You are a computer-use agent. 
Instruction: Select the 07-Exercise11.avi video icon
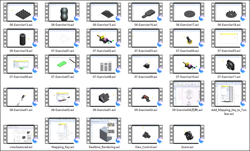click(229, 64)
